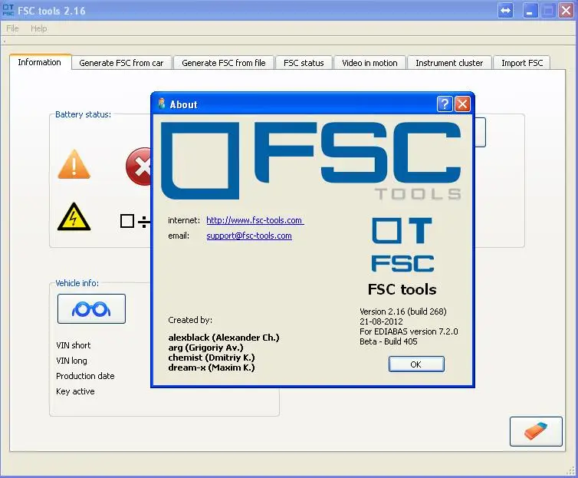This screenshot has height=478, width=578.
Task: Switch to the Information tab
Action: (39, 62)
